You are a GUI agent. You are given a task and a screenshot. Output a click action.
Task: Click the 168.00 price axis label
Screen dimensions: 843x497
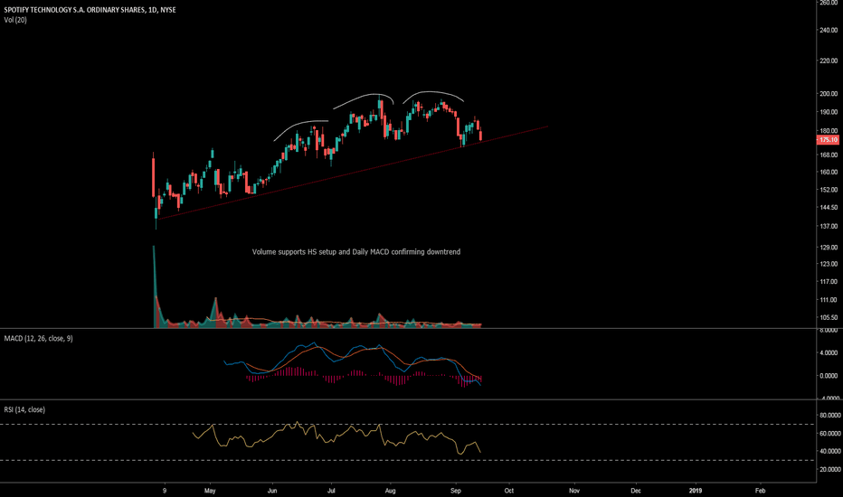point(829,155)
